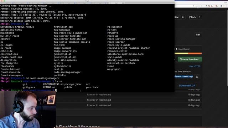Click the star count 0

[183, 17]
